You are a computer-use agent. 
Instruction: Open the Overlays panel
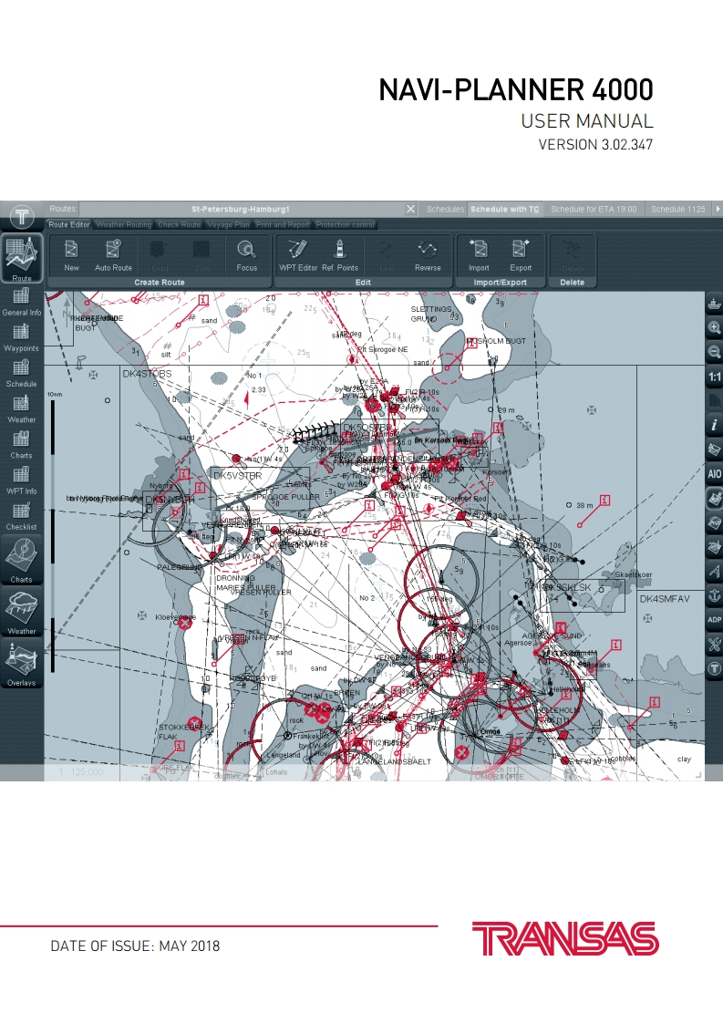22,663
